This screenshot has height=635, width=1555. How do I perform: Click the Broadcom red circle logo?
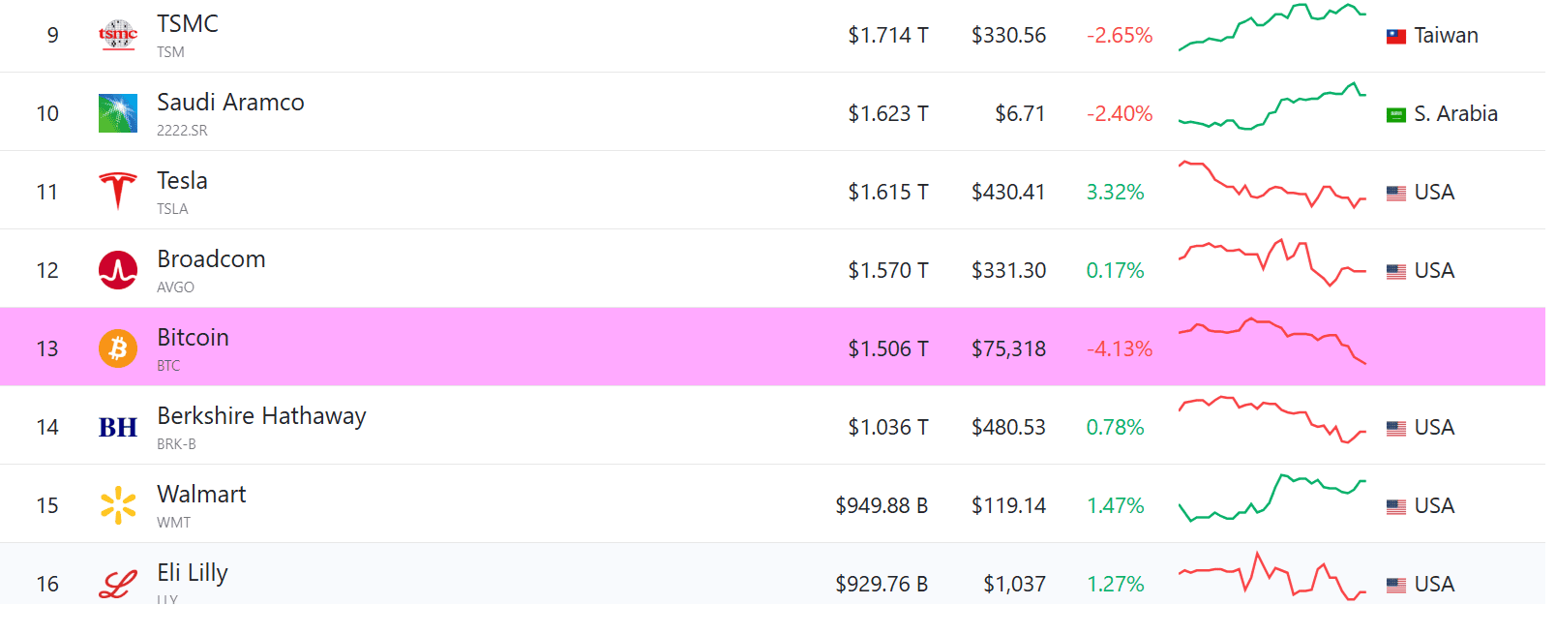coord(118,270)
